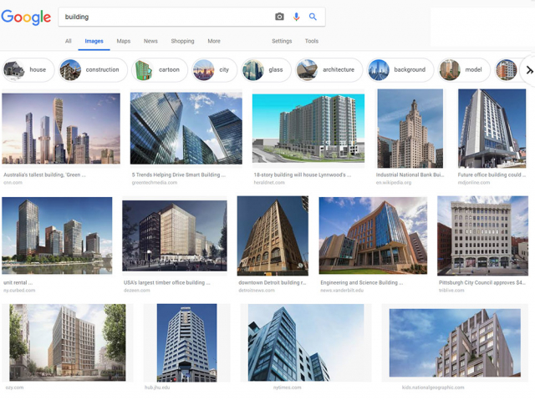Click the cartoon chip green building icon
Viewport: 535px width, 400px height.
(144, 70)
